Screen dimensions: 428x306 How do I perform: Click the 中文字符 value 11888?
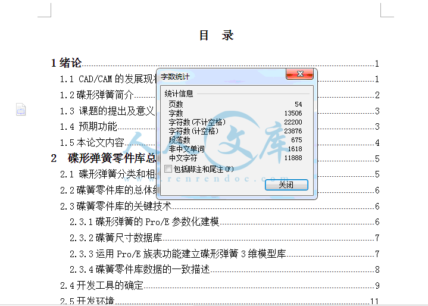(x=293, y=158)
